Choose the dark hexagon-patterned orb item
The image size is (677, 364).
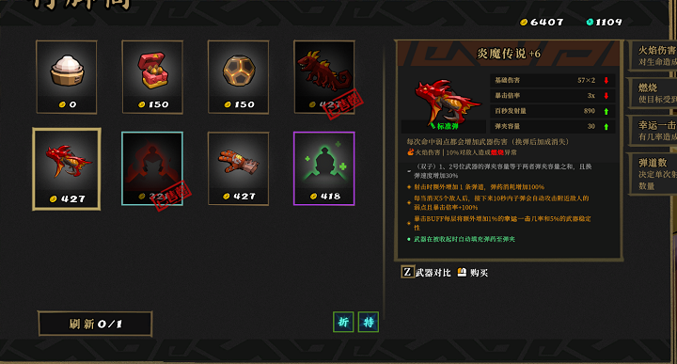click(x=238, y=77)
